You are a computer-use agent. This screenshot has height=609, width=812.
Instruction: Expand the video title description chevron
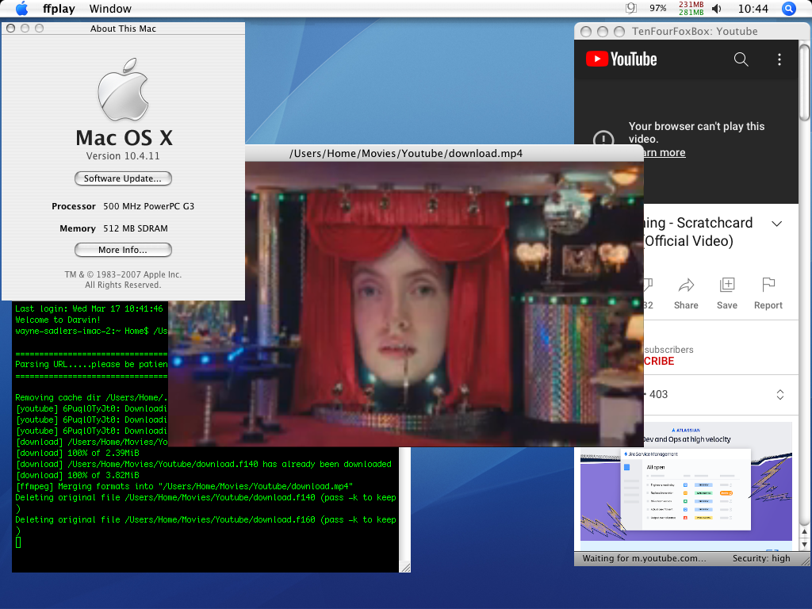(x=777, y=224)
